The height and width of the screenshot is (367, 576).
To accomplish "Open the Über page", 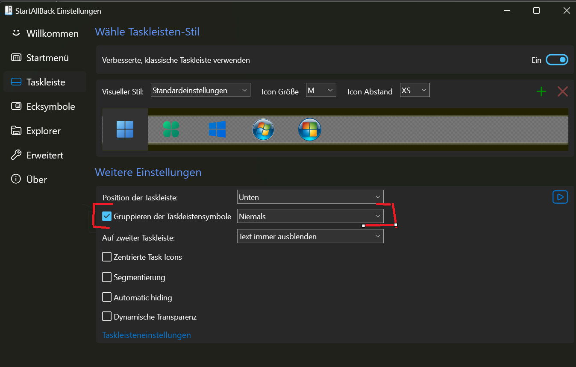I will point(45,179).
